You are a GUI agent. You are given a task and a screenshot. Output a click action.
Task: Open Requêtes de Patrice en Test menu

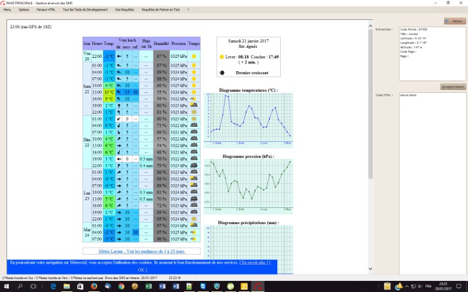[160, 9]
